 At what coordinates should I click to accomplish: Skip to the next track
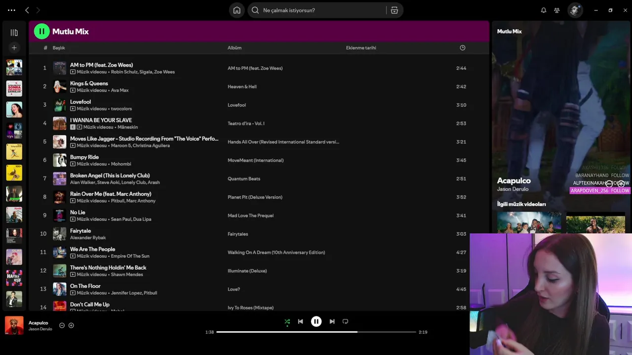pyautogui.click(x=332, y=321)
